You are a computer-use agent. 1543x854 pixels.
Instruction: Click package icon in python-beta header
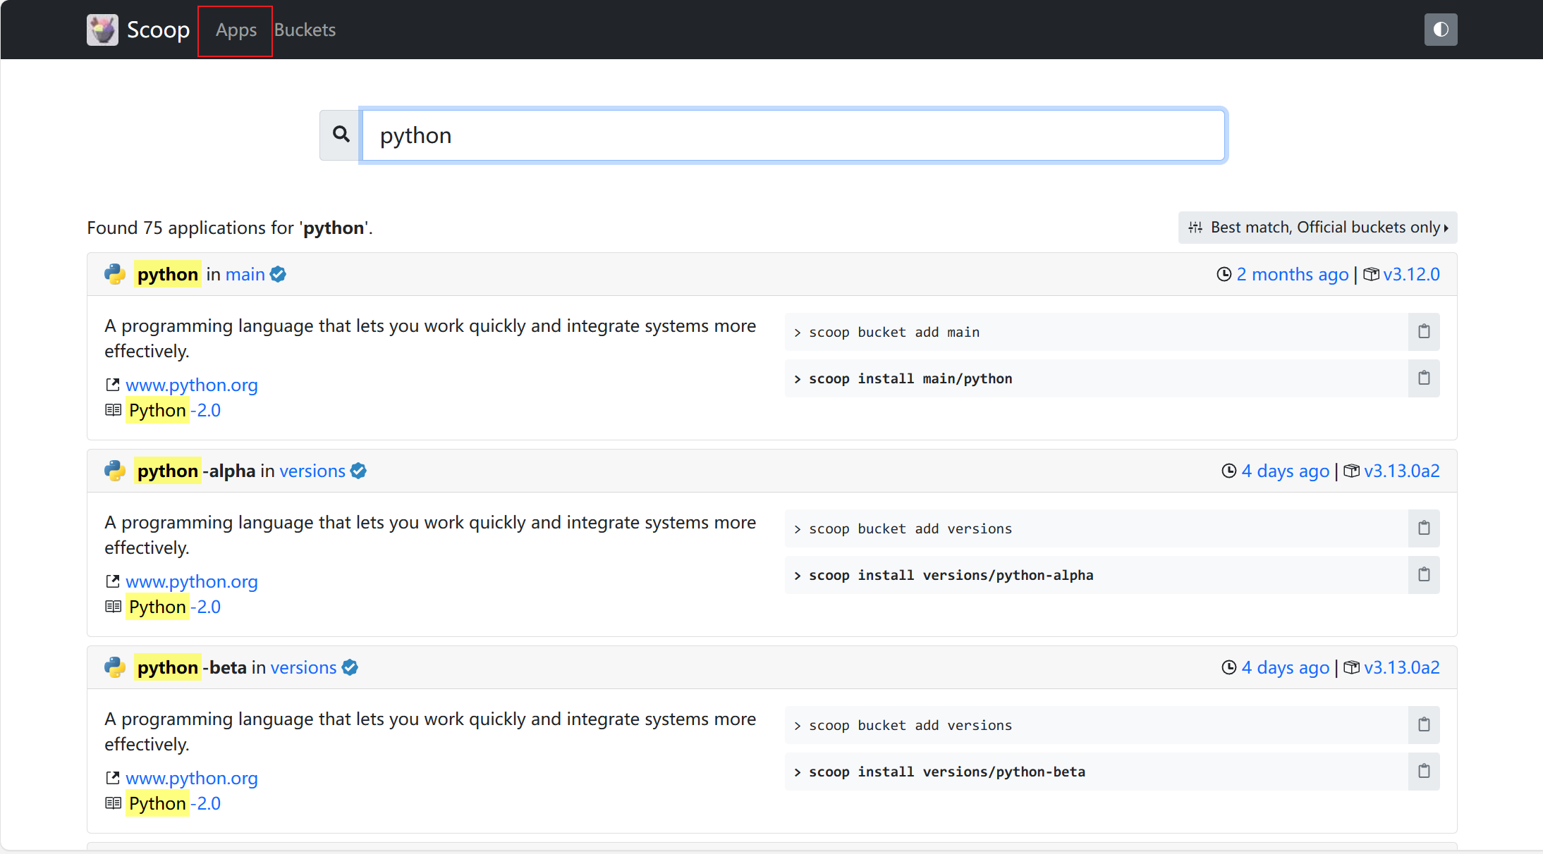coord(1352,667)
